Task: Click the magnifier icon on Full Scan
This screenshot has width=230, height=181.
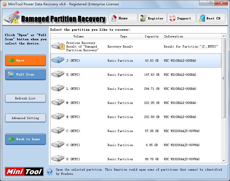Action: click(11, 74)
